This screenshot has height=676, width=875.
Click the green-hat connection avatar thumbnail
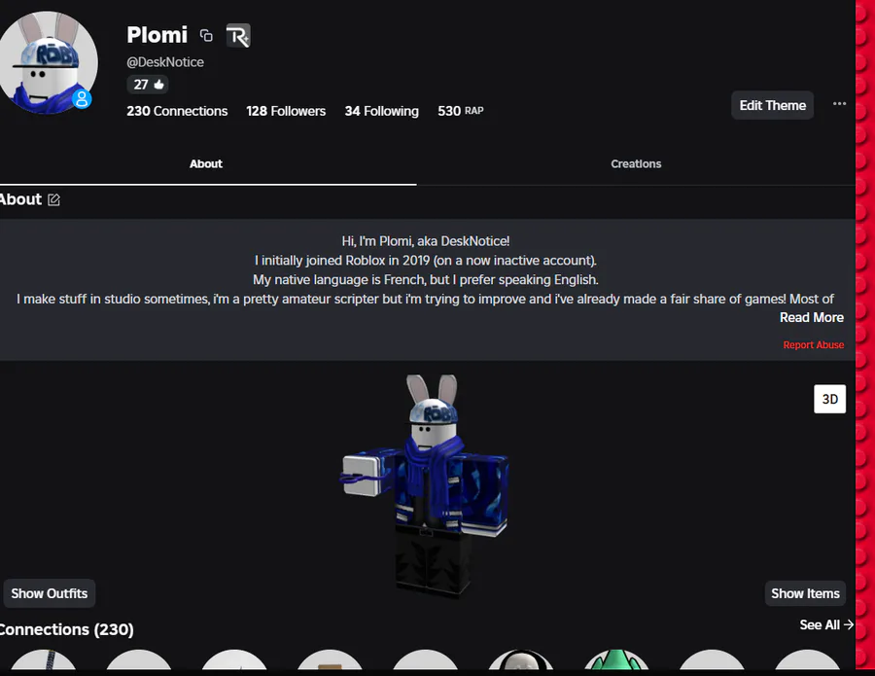pyautogui.click(x=616, y=659)
